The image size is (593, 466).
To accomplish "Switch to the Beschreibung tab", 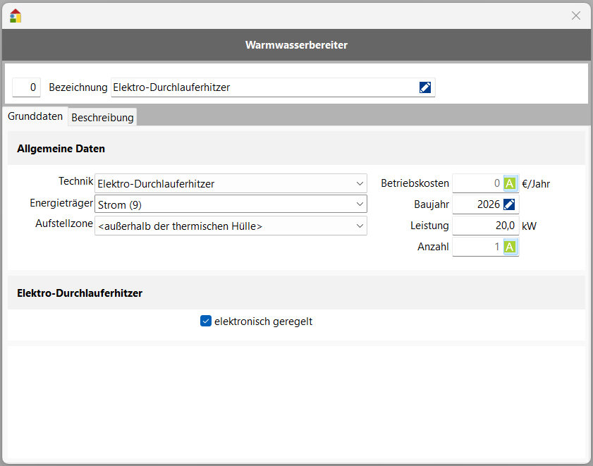I will [x=102, y=118].
